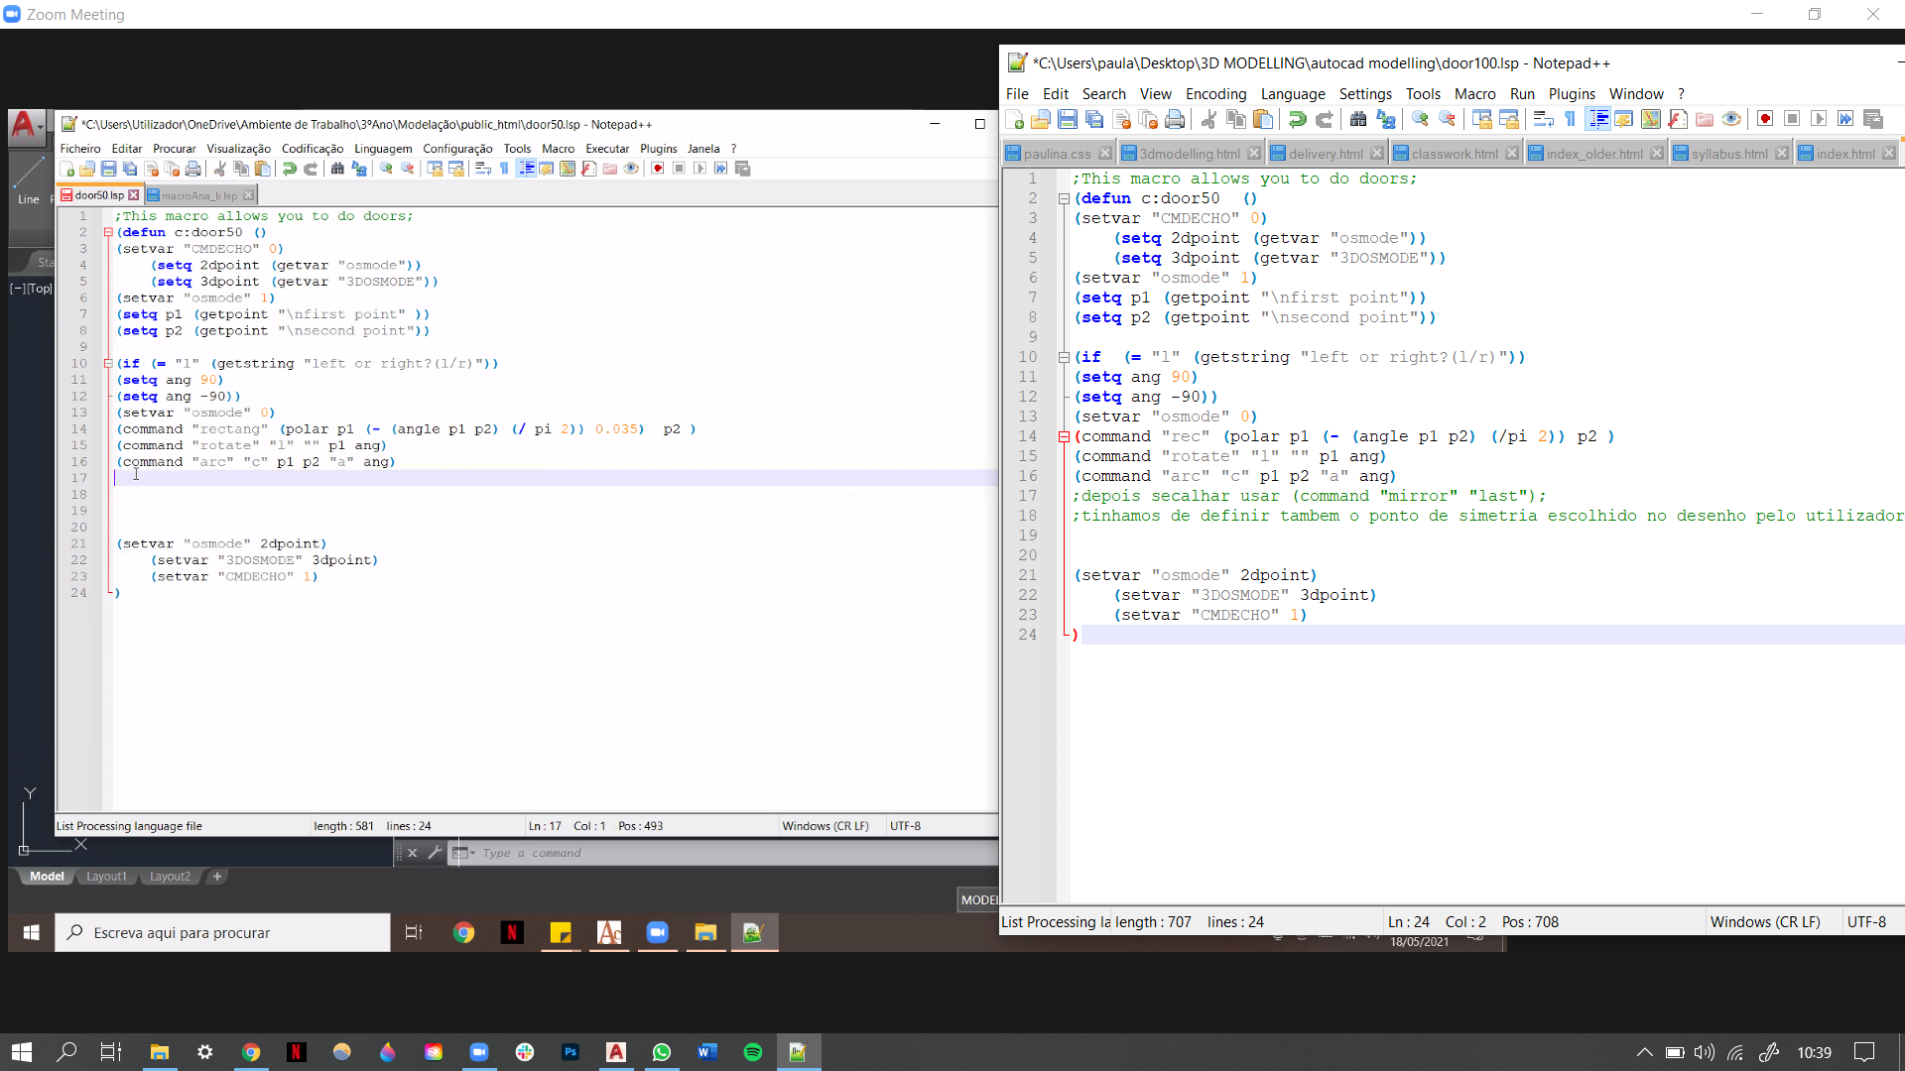The image size is (1905, 1071).
Task: Toggle Monitoring eye icon in door100.lsp toolbar
Action: 1731,120
